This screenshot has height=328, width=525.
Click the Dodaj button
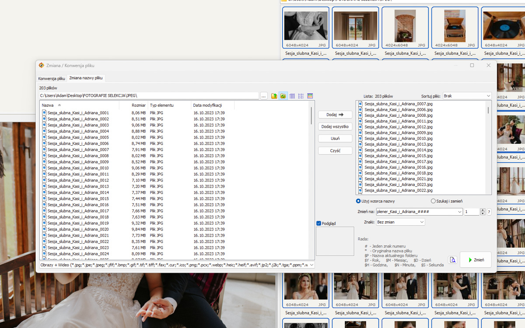coord(335,115)
